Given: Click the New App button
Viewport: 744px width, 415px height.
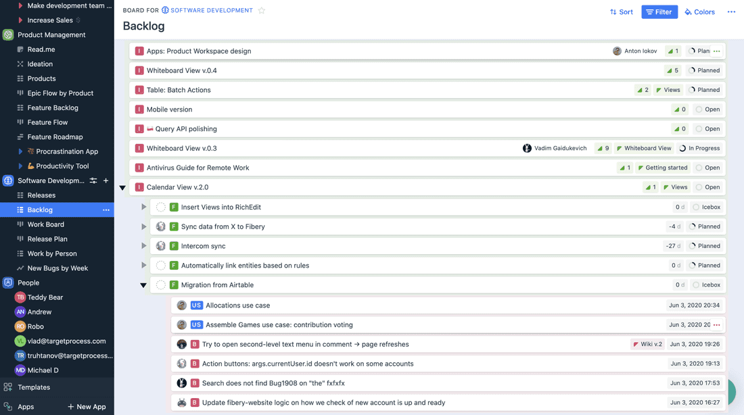Looking at the screenshot, I should tap(87, 407).
